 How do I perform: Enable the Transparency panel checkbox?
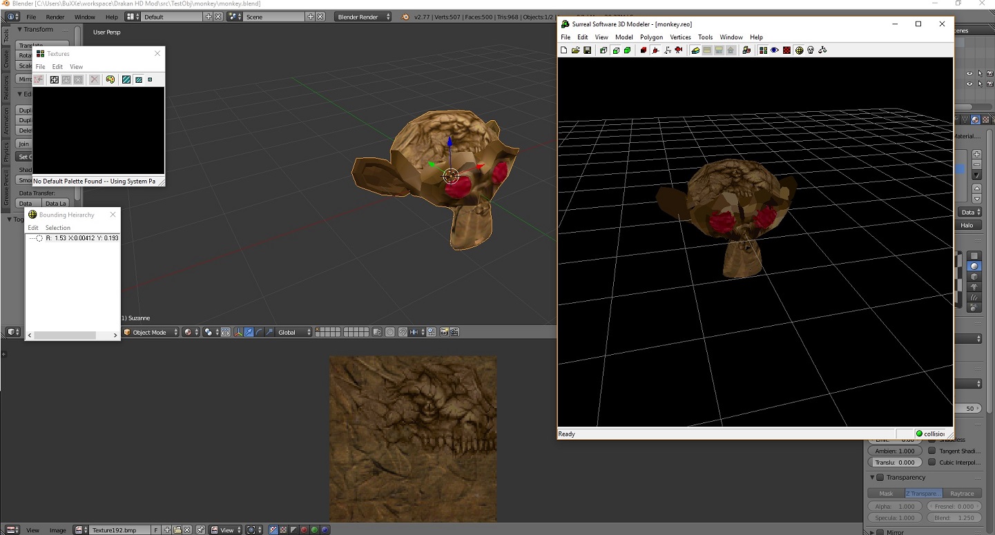point(880,478)
